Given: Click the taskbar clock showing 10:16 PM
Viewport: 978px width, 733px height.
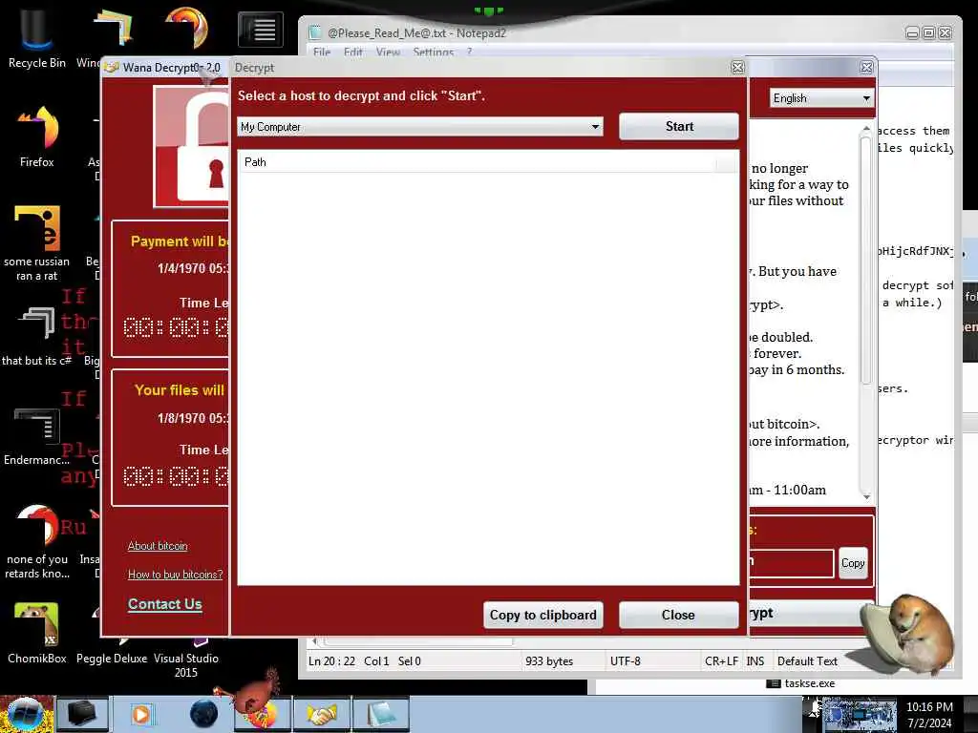Looking at the screenshot, I should click(x=929, y=714).
